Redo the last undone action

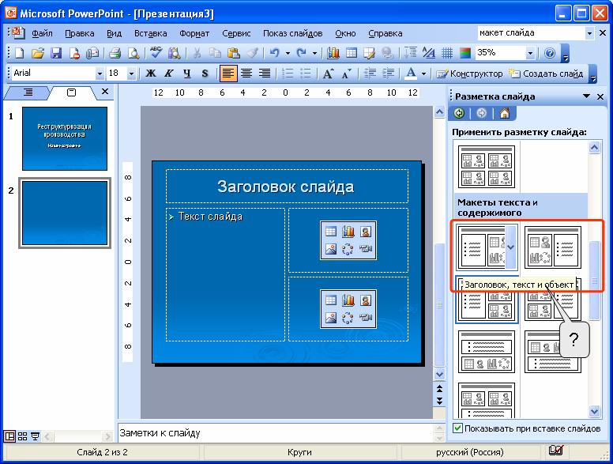point(302,53)
